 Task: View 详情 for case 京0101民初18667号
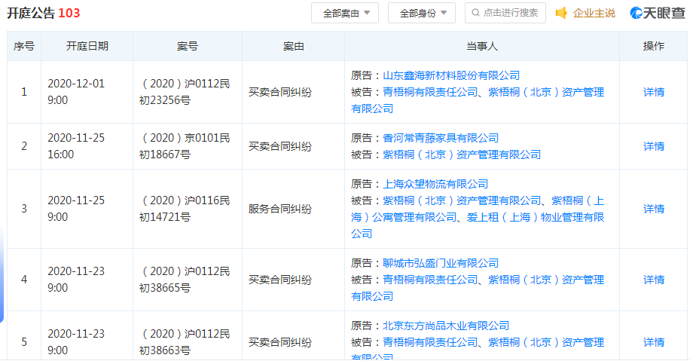[654, 146]
